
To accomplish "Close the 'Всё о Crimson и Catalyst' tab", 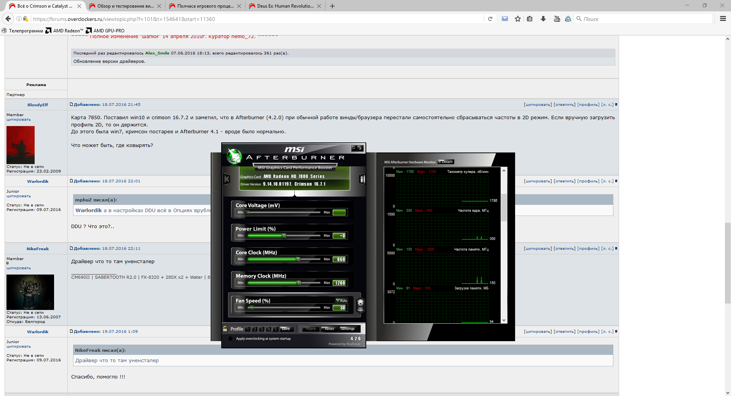I will (79, 6).
